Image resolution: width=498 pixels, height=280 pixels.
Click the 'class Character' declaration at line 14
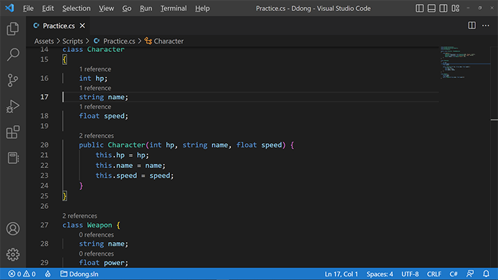(93, 50)
